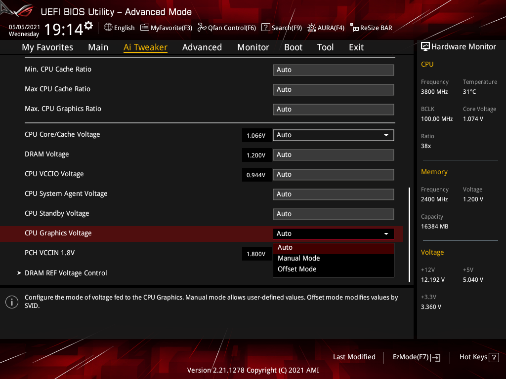The width and height of the screenshot is (506, 379).
Task: Click the Hot Keys question icon
Action: (494, 357)
